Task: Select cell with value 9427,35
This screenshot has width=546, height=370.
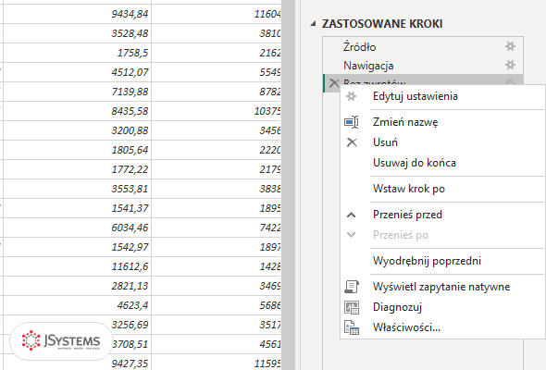Action: [78, 363]
